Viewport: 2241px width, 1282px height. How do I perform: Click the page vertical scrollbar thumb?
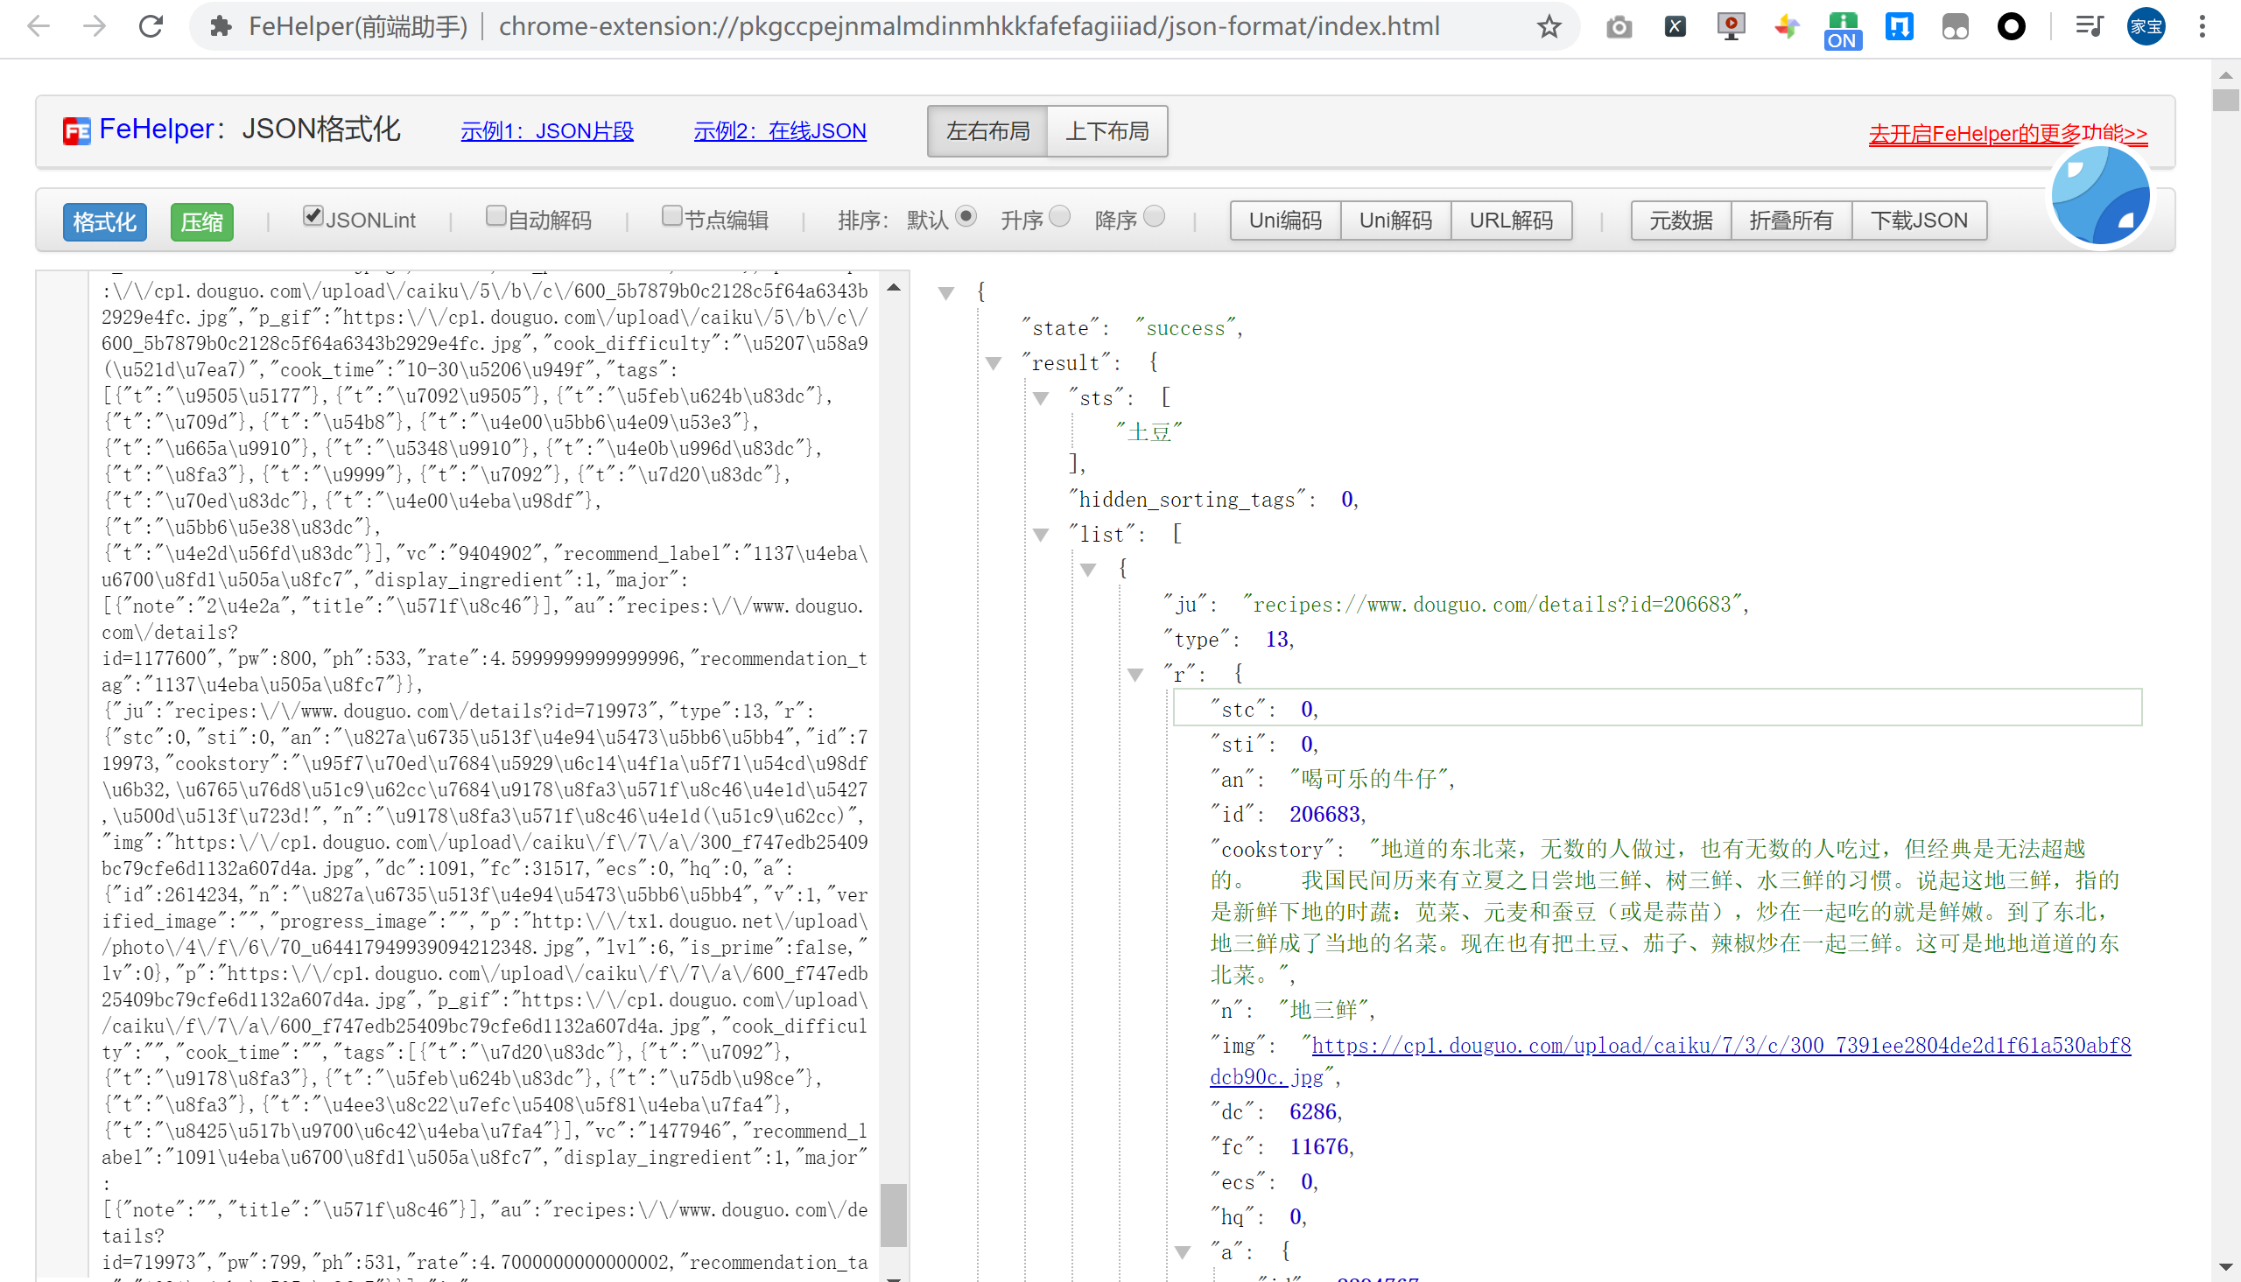click(2225, 99)
